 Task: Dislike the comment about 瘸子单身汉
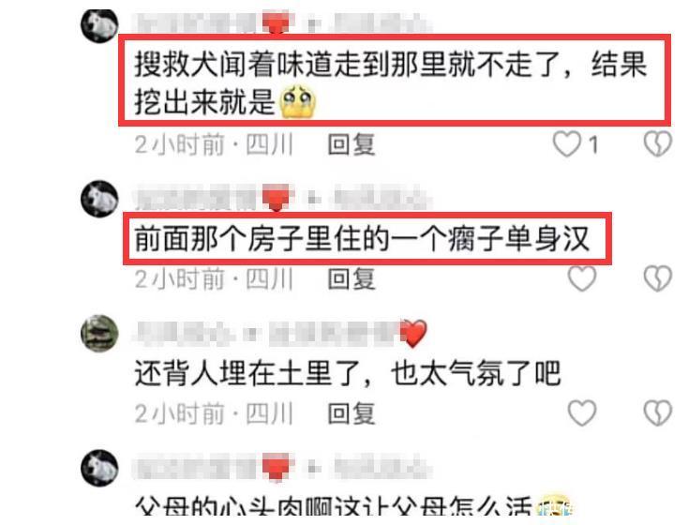pyautogui.click(x=657, y=278)
